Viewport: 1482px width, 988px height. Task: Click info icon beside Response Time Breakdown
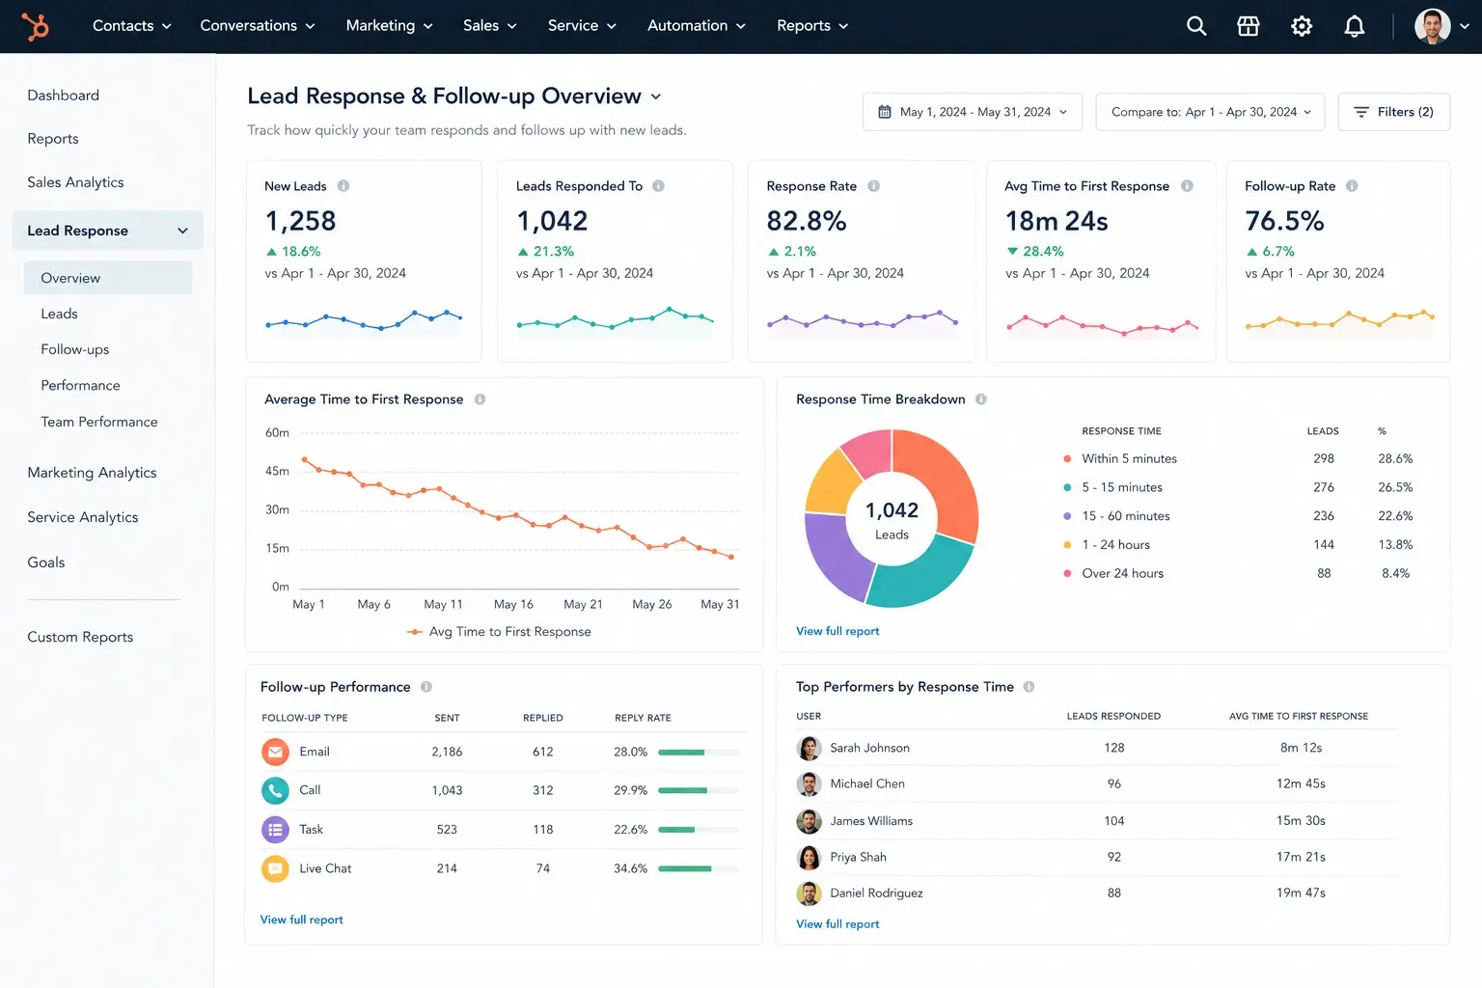point(981,399)
